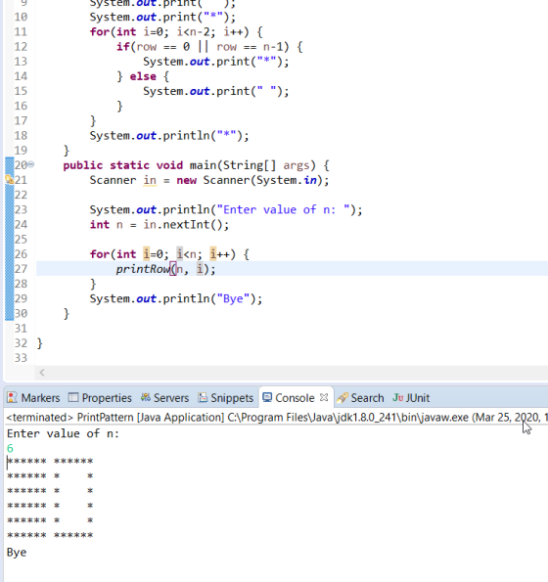The image size is (548, 582).
Task: Click the Properties tab icon
Action: 73,397
